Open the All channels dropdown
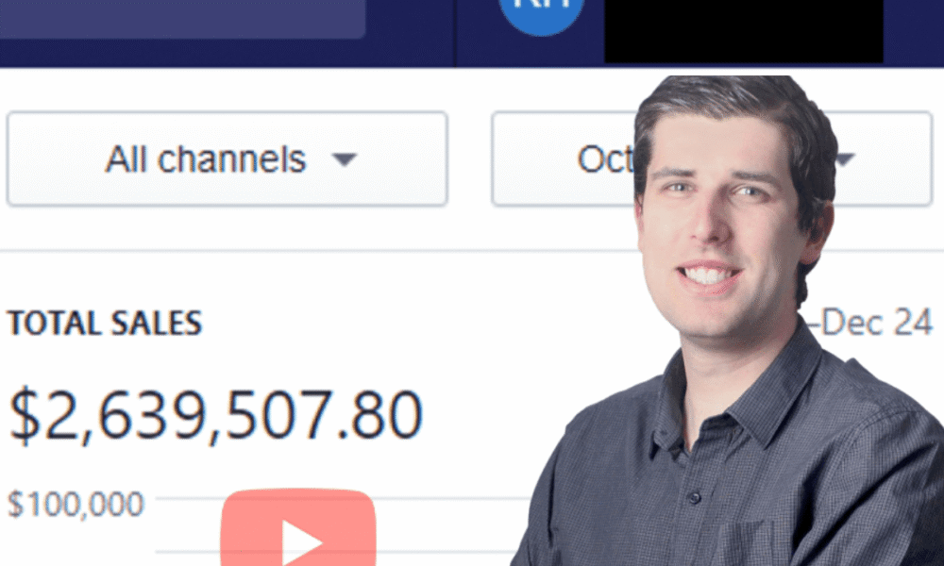944x566 pixels. click(x=227, y=159)
